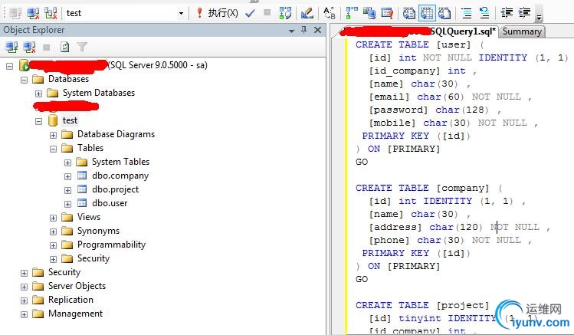Toggle the Object Explorer auto-hide pin
This screenshot has width=574, height=335.
(x=303, y=30)
